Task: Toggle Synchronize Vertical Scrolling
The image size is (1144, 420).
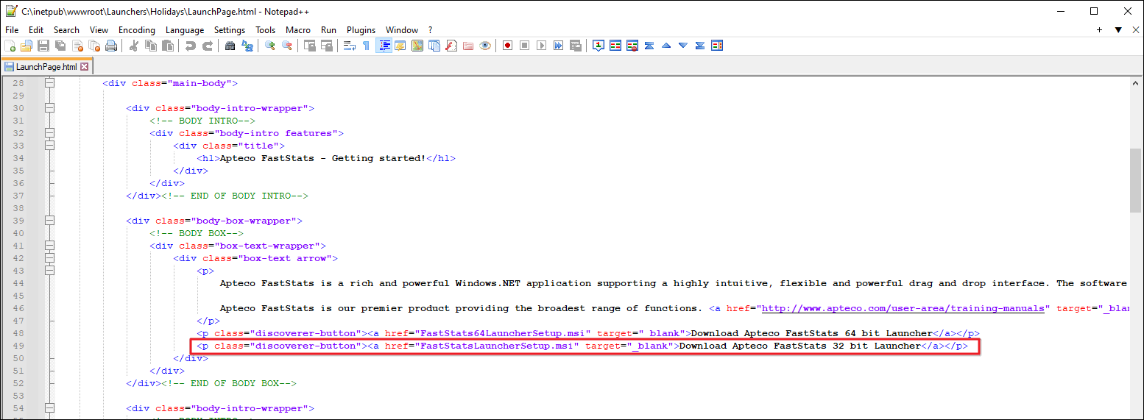Action: (x=311, y=46)
